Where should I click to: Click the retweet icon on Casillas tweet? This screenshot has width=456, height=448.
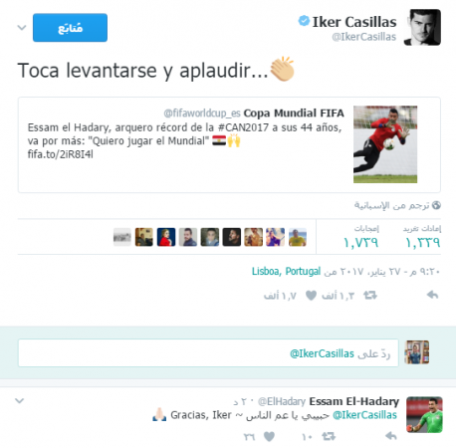370,295
